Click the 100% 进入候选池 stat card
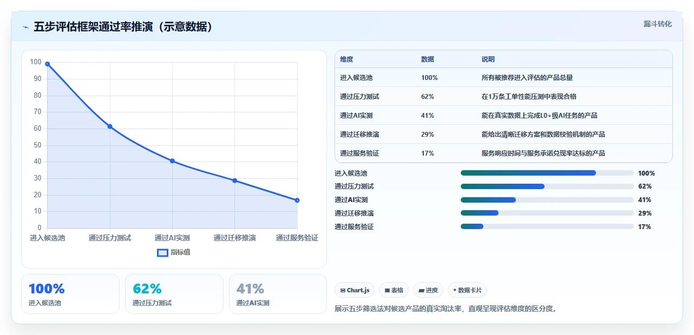 coord(70,294)
